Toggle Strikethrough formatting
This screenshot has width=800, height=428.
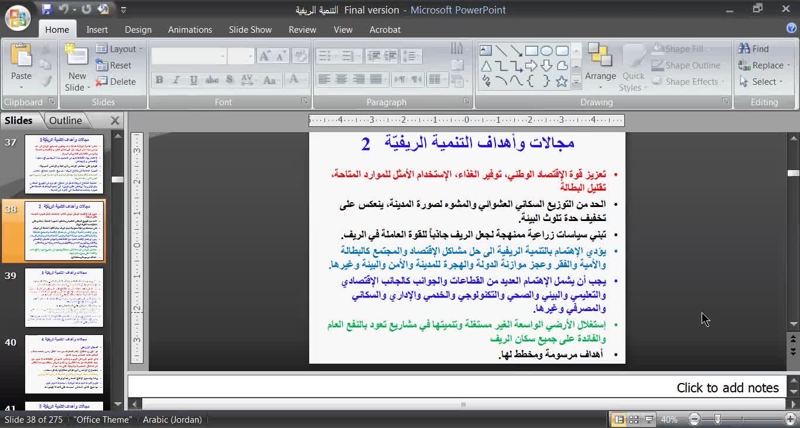(x=212, y=80)
